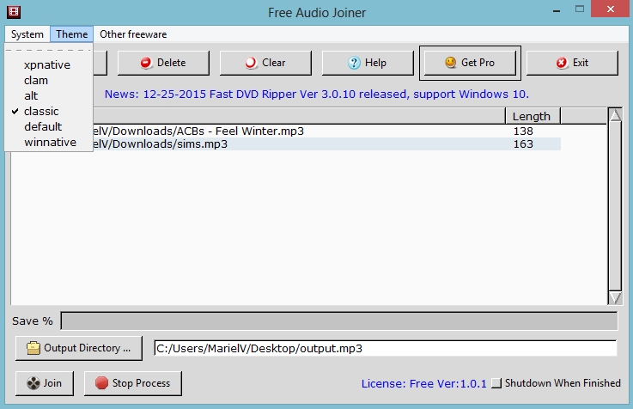Click Stop Process

133,383
